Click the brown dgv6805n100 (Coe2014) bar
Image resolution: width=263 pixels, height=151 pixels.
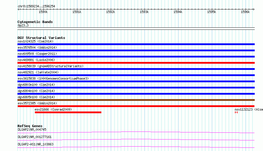[x=136, y=100]
